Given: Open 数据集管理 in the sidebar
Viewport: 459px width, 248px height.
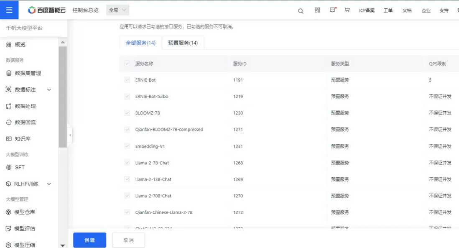Looking at the screenshot, I should point(29,73).
